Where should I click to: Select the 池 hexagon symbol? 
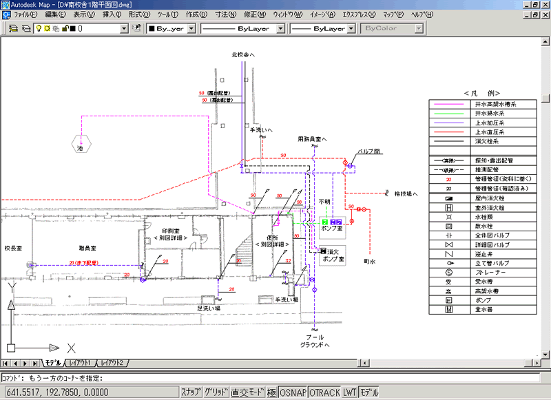81,145
